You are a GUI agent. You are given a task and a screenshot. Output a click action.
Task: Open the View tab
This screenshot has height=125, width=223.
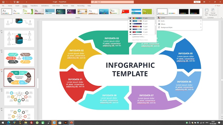click(72, 6)
